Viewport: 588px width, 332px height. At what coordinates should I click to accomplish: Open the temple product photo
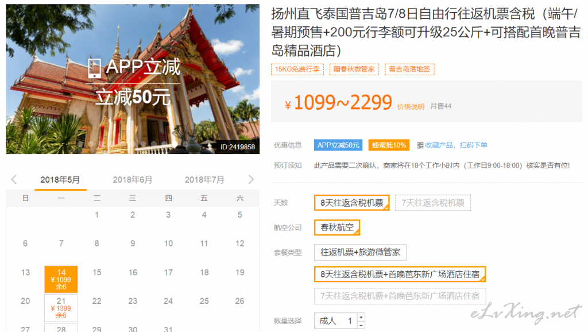tap(133, 79)
